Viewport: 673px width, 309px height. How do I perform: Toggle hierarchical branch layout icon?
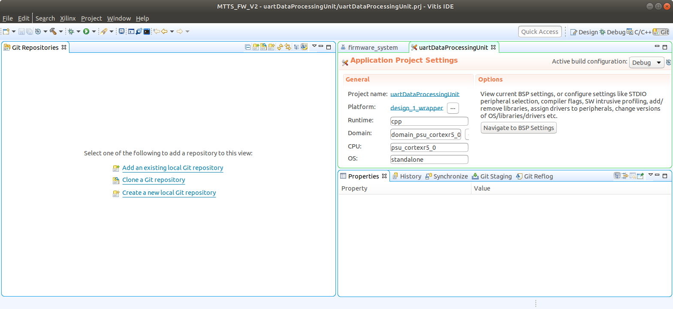(296, 47)
